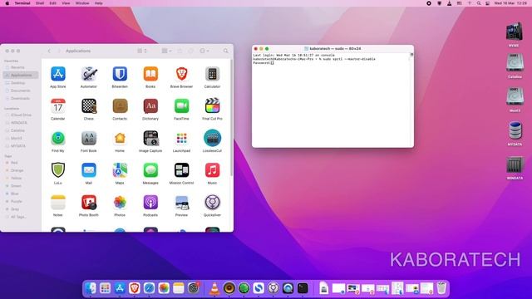
Task: Select Documents in Finder sidebar
Action: point(20,91)
